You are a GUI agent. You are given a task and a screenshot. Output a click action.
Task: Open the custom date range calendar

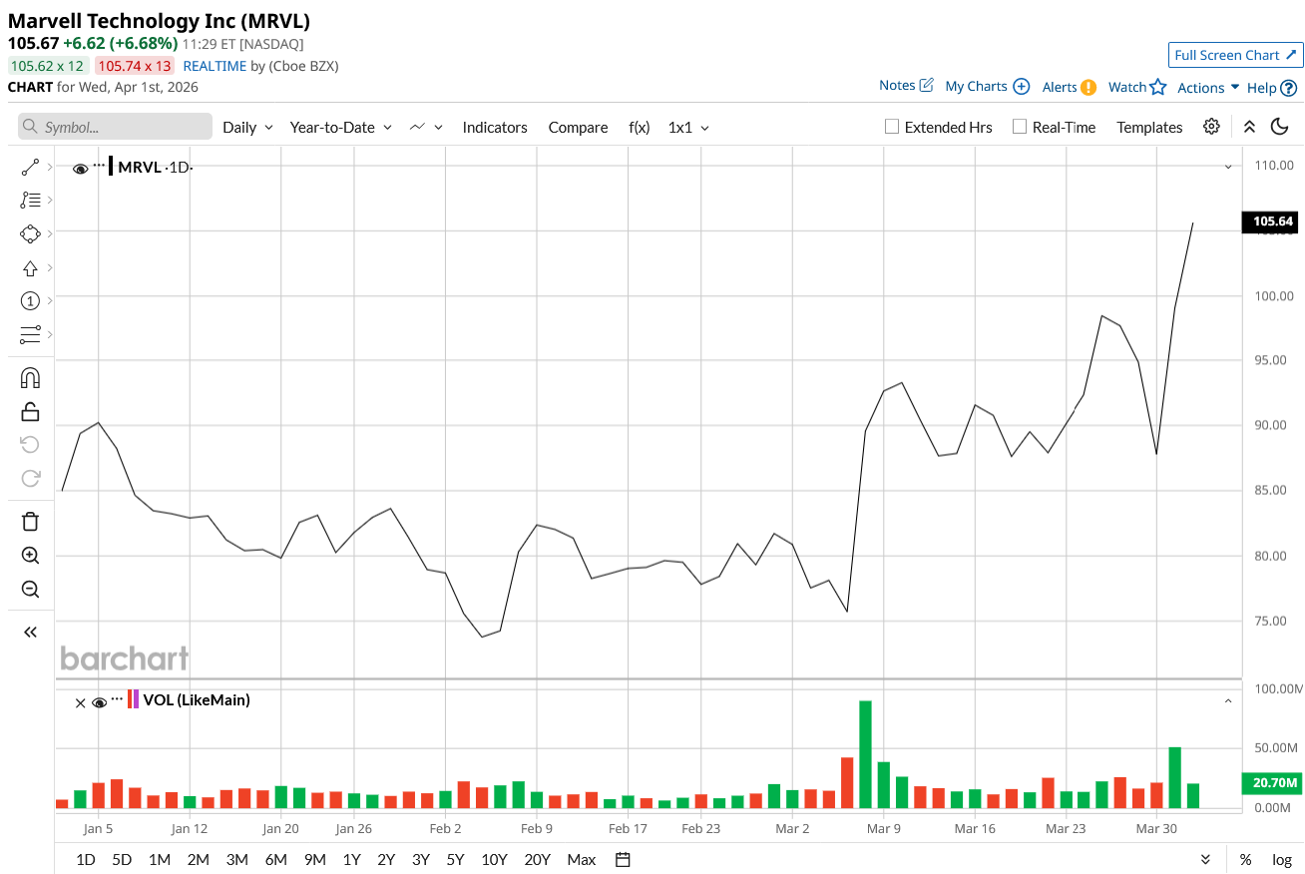[623, 859]
